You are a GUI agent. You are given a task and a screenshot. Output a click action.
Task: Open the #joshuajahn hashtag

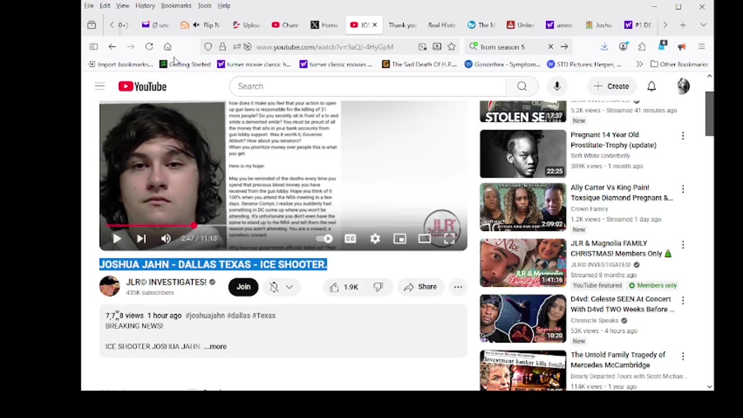click(205, 316)
